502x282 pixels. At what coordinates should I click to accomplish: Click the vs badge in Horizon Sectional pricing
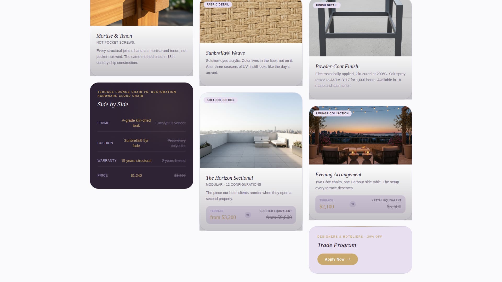click(248, 215)
